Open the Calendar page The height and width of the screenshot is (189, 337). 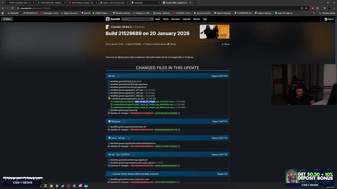coord(186,19)
